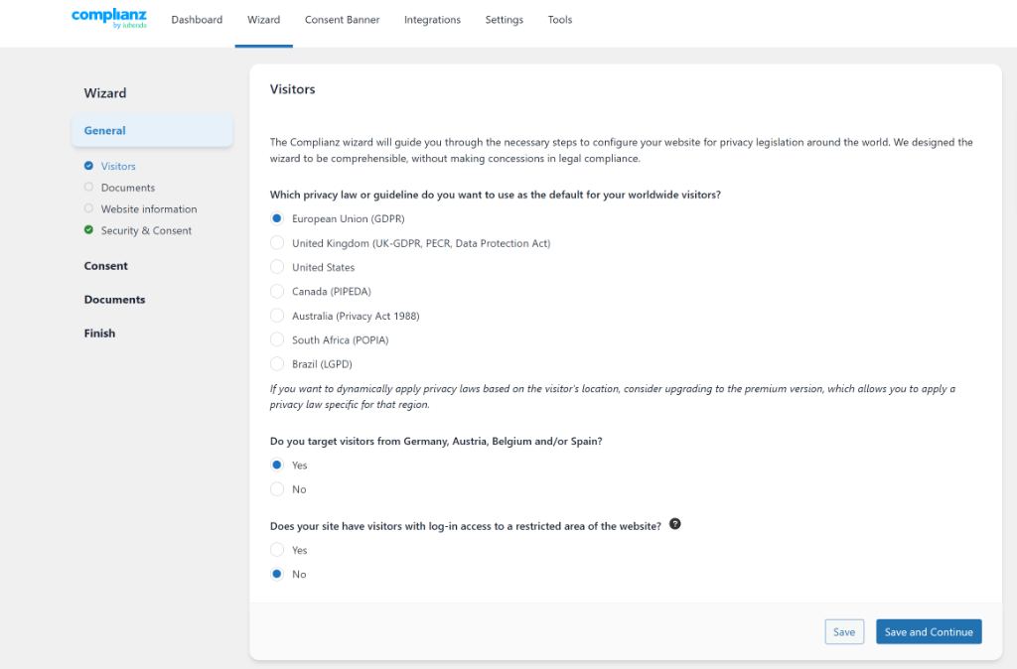Select United Kingdom as the default privacy law

(276, 242)
